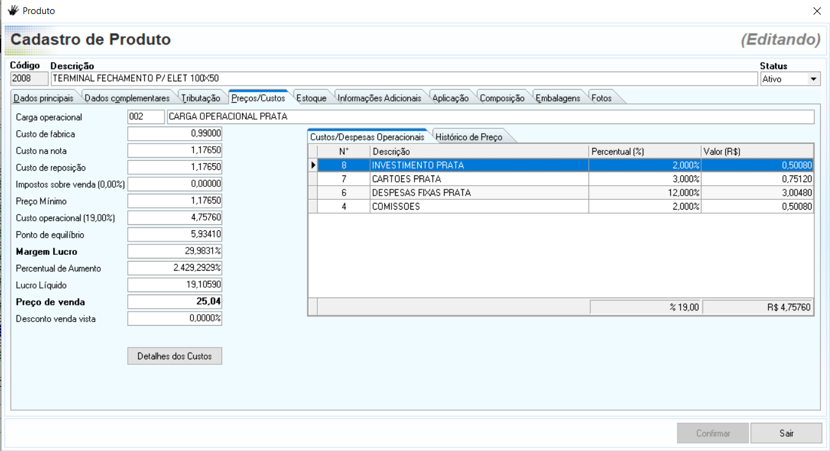Click the 3,000% percentual cell

coord(645,179)
